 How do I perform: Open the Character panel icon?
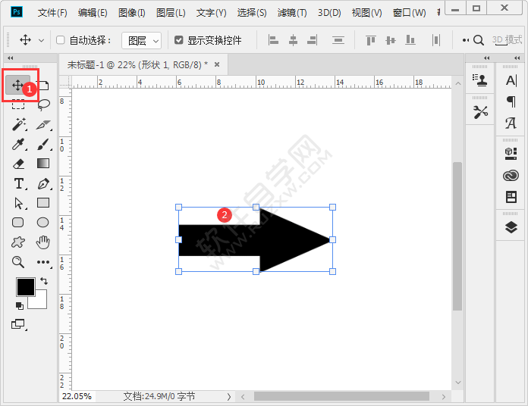point(511,80)
